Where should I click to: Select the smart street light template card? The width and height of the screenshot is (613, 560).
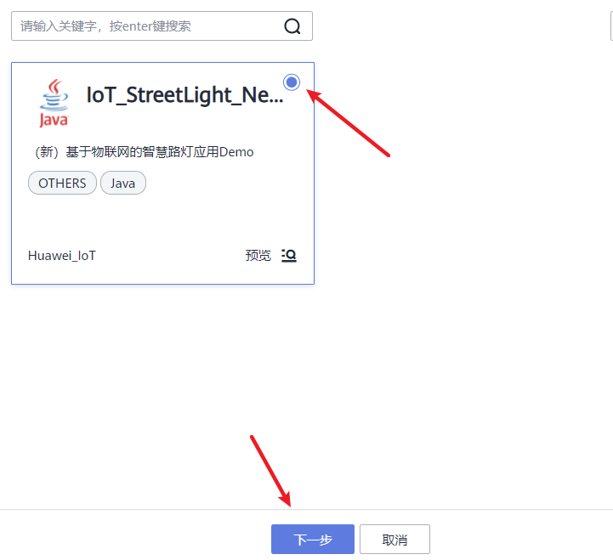coord(162,173)
